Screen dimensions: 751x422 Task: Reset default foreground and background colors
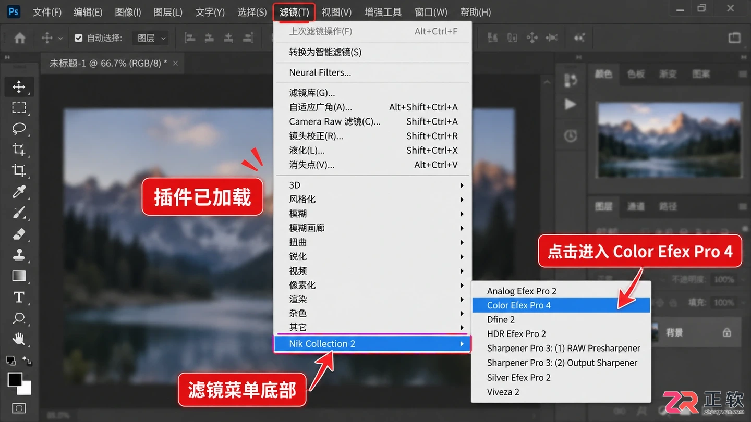(x=10, y=361)
